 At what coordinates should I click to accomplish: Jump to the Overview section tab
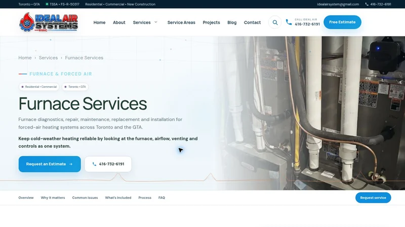tap(26, 198)
